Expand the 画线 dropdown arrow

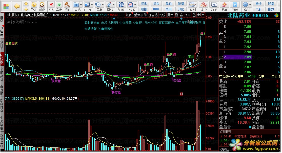(x=113, y=5)
